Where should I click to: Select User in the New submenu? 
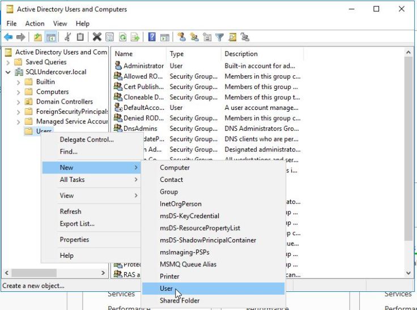pyautogui.click(x=213, y=288)
